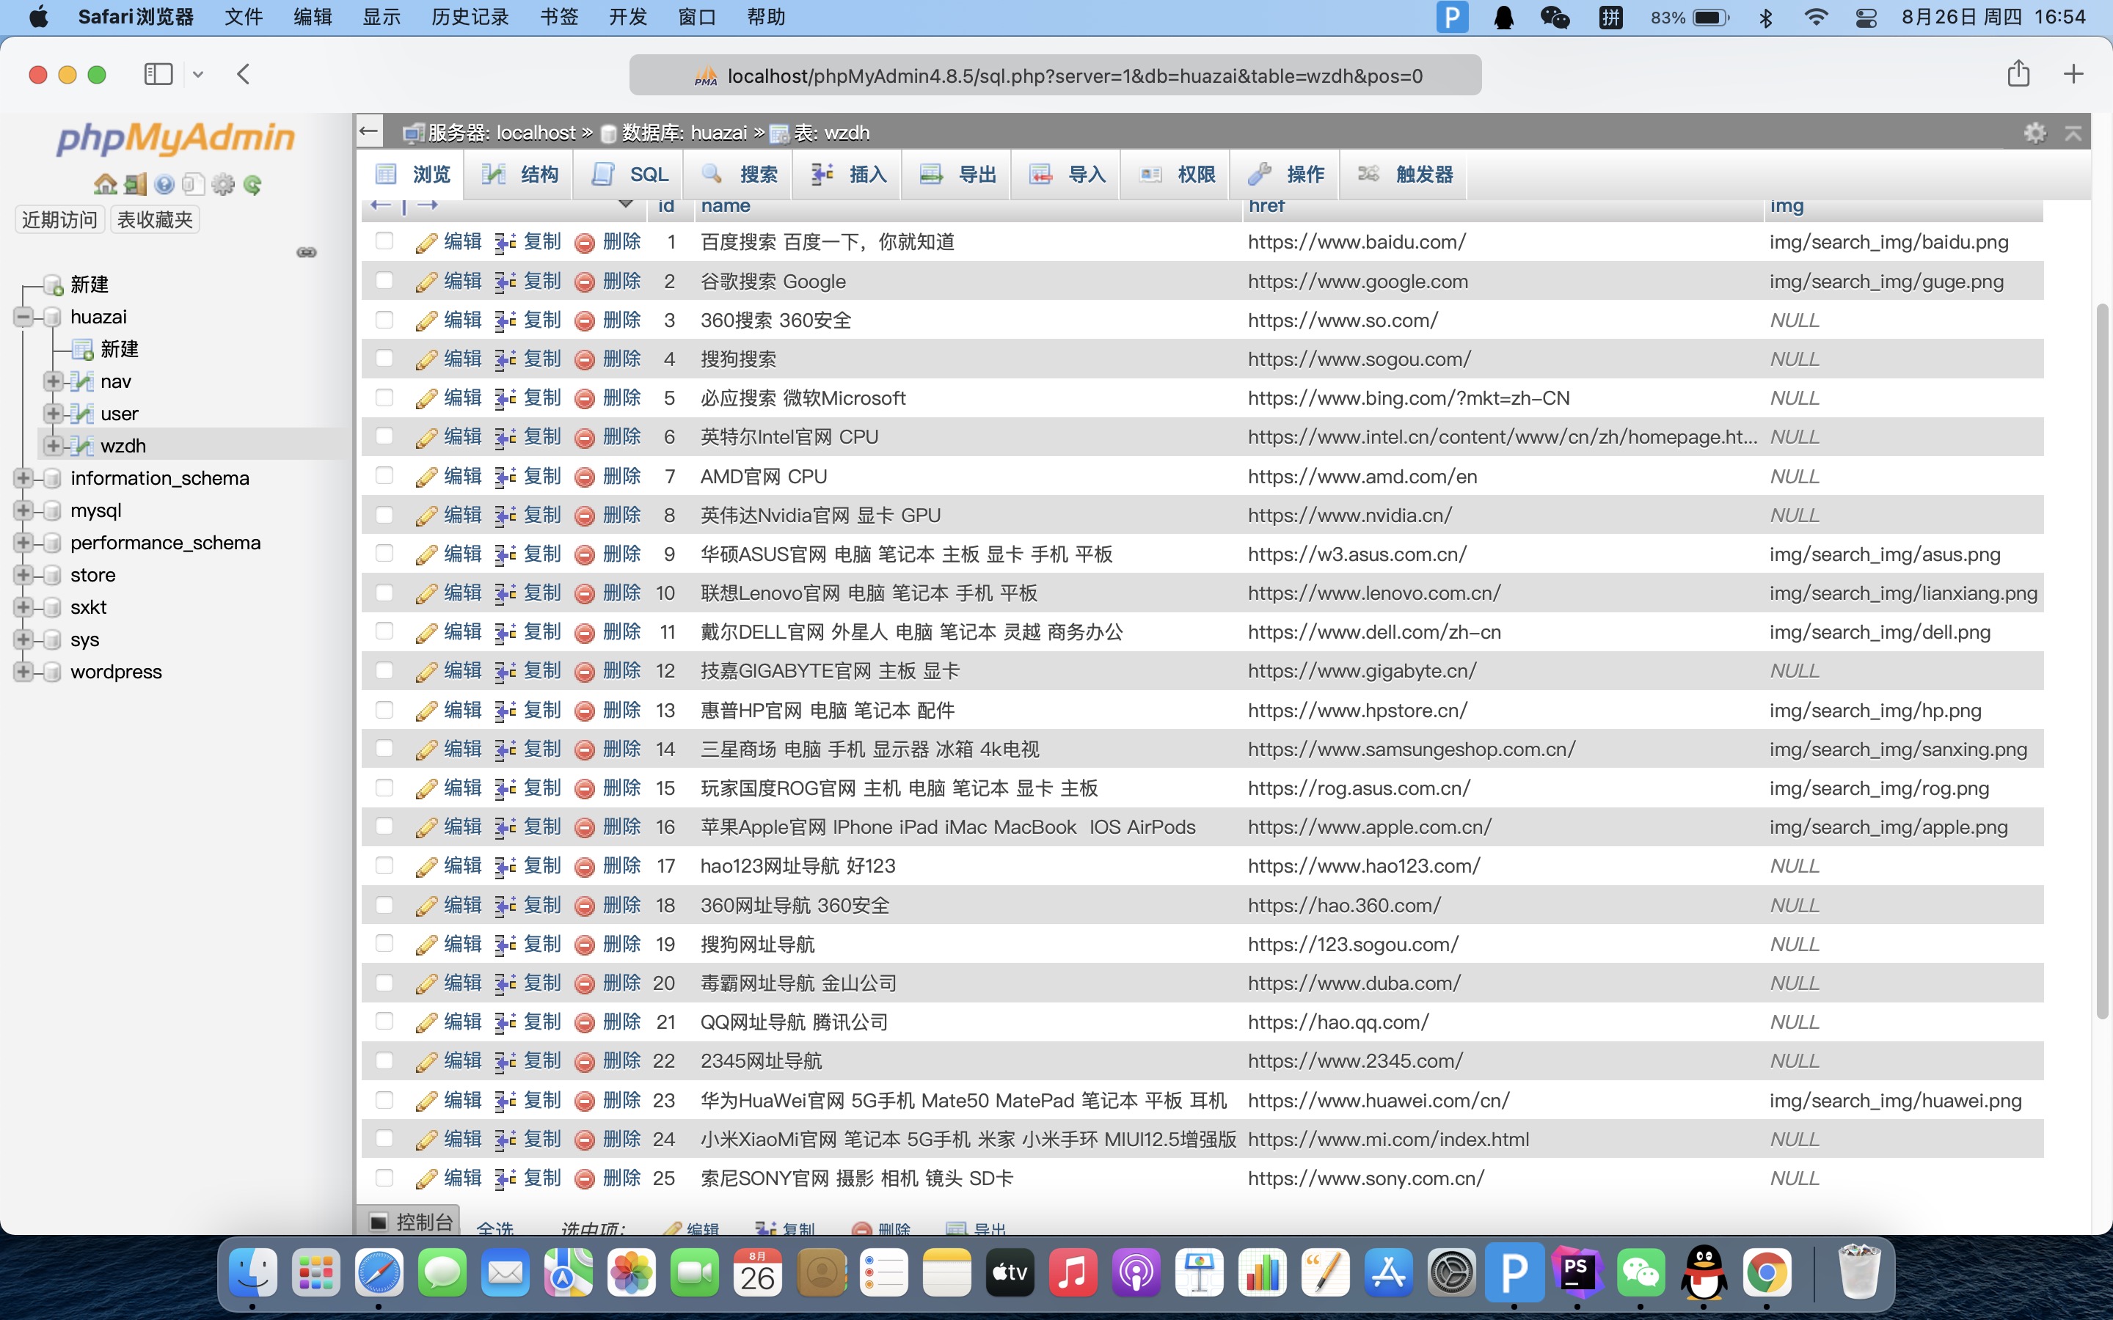This screenshot has height=1320, width=2113.
Task: Expand the nav table node
Action: 52,381
